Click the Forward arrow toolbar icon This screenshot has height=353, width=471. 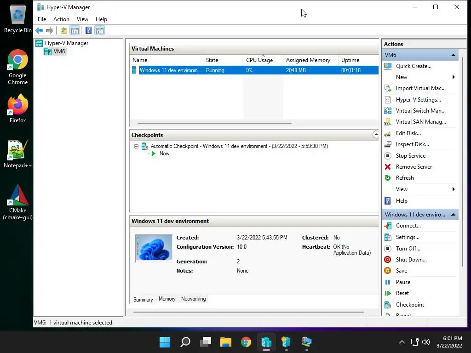click(50, 30)
